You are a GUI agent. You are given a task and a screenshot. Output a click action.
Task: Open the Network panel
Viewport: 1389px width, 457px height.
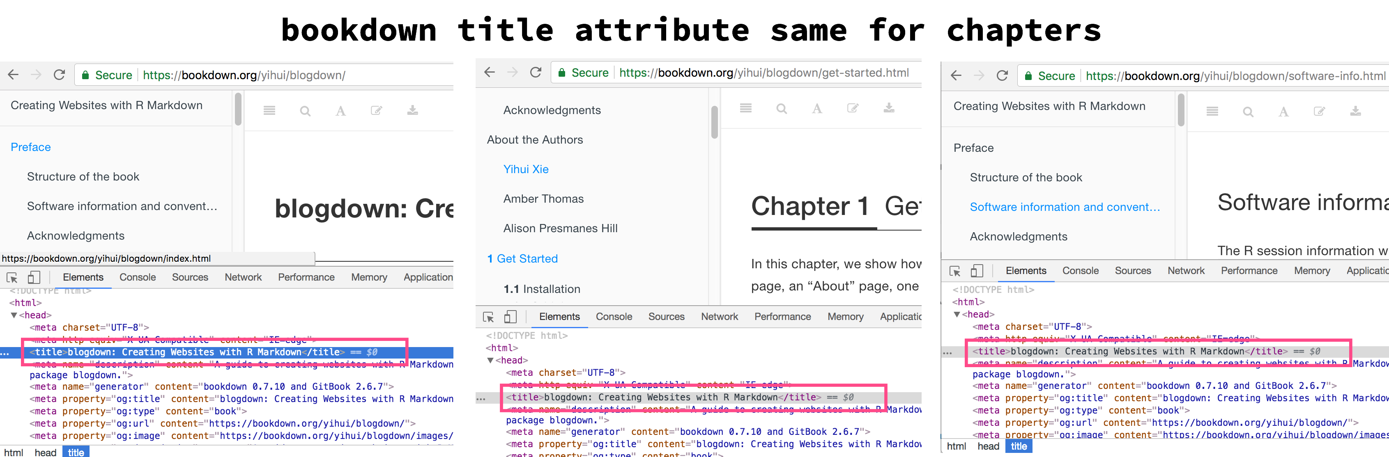pyautogui.click(x=243, y=276)
